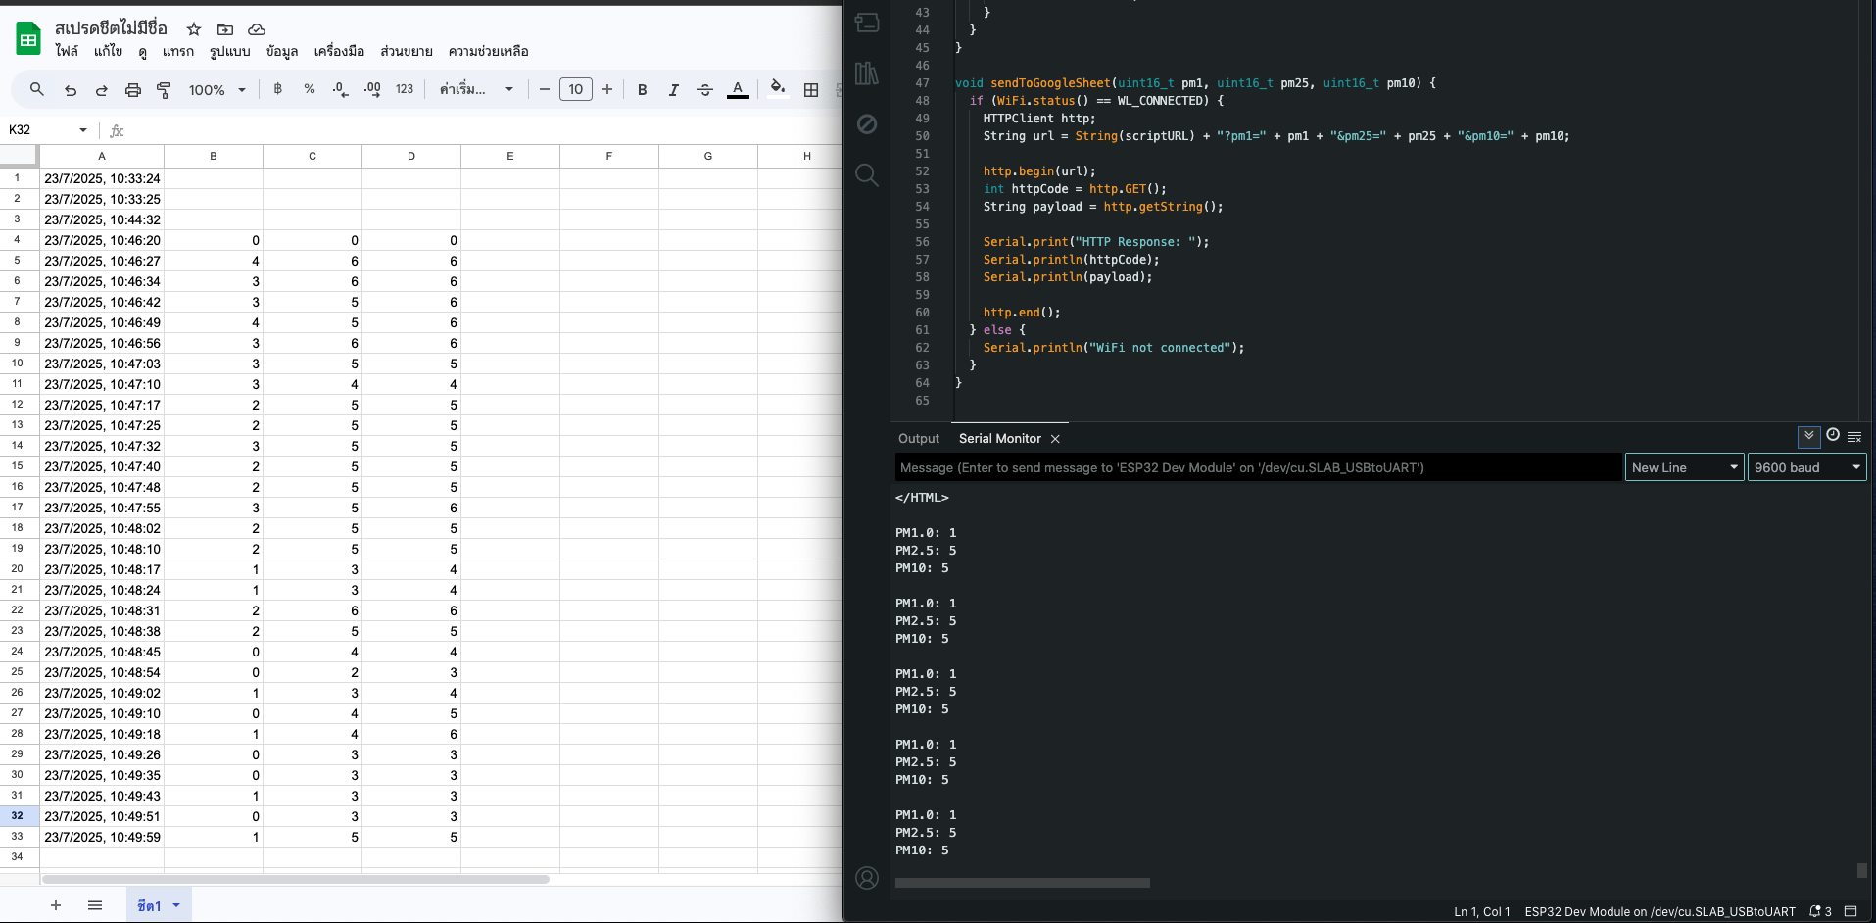Click the undo arrow in Sheets
Viewport: 1876px width, 923px height.
71,90
